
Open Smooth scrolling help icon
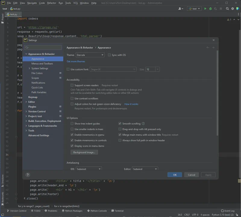[143, 123]
